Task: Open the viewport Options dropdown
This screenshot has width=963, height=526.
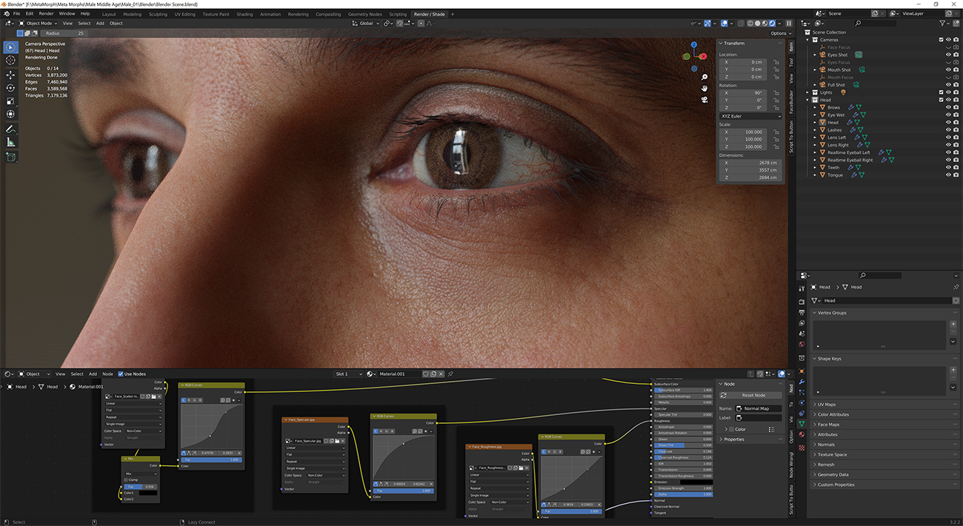Action: [x=780, y=33]
